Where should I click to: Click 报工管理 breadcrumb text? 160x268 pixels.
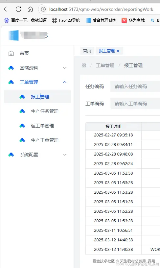click(133, 65)
